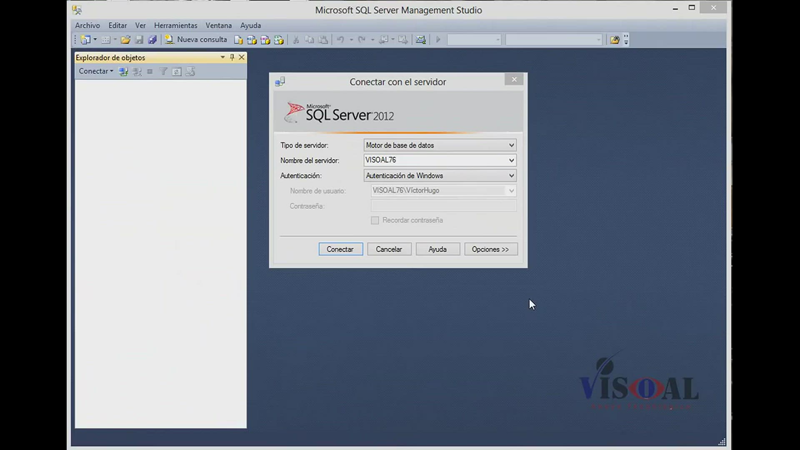Click the Analysis Services MDX query icon
Image resolution: width=800 pixels, height=450 pixels.
[252, 40]
